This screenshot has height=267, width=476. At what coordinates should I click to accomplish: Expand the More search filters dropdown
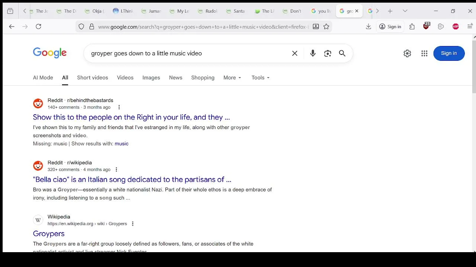tap(232, 78)
